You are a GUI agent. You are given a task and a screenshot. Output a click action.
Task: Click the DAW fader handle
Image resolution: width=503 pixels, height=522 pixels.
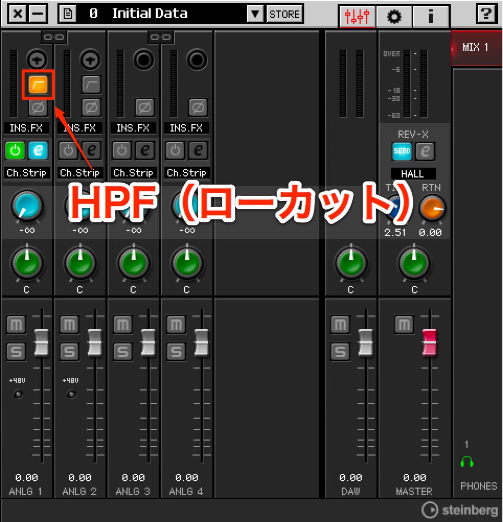366,342
